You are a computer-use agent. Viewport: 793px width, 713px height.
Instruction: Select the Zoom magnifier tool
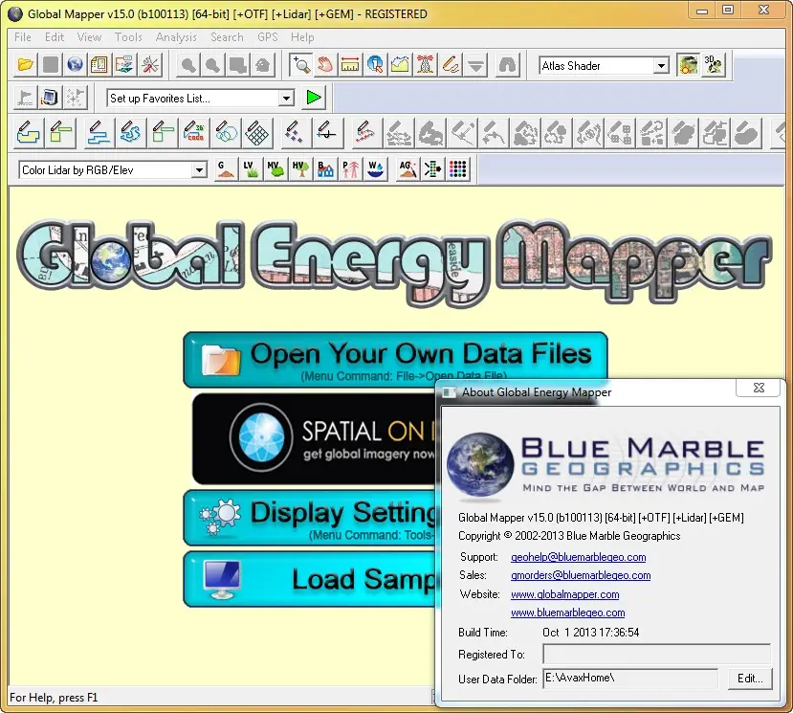tap(301, 65)
